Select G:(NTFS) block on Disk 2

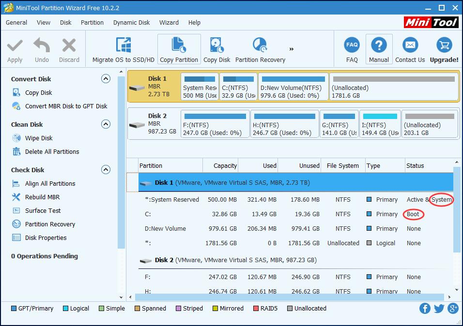pos(340,124)
